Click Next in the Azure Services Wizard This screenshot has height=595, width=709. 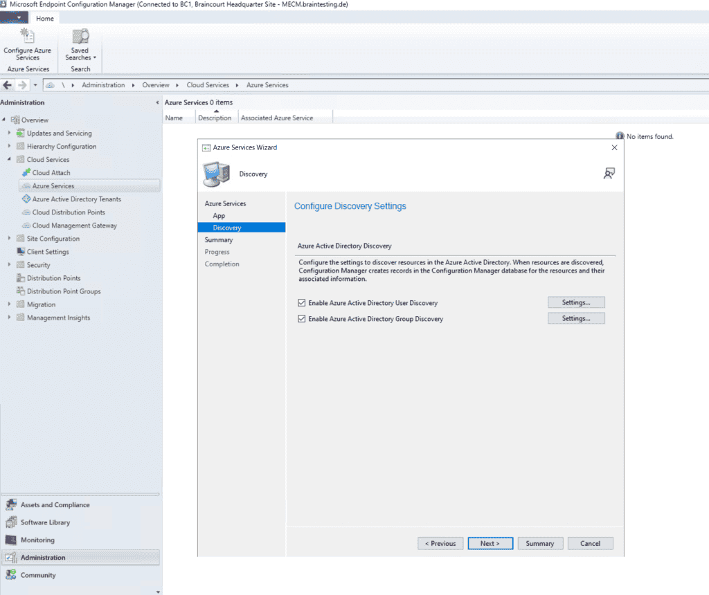point(490,543)
